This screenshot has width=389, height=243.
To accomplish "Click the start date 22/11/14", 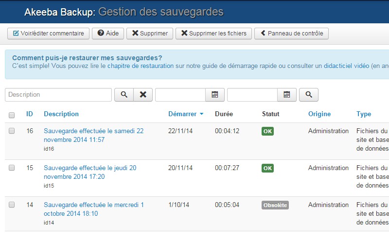I will (x=180, y=131).
